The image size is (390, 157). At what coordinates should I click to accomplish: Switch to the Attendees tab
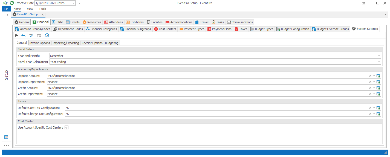(113, 22)
